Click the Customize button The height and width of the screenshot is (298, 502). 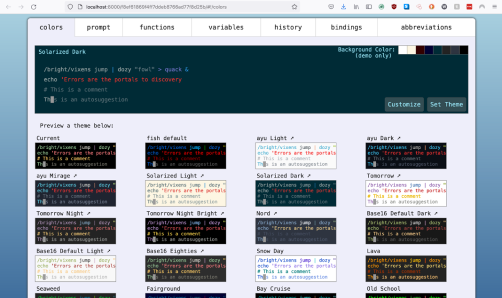coord(404,104)
